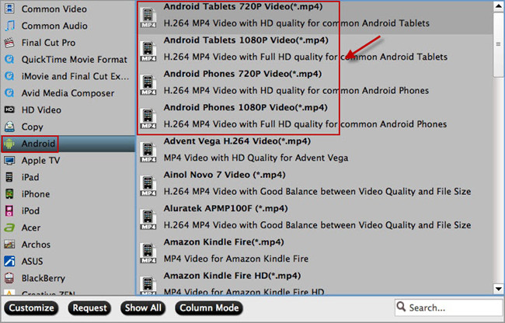
Task: Click MP4 icon for Amazon Kindle Fire(*.mp4)
Action: click(148, 253)
